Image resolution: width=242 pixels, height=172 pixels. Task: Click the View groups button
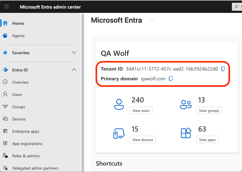click(209, 110)
